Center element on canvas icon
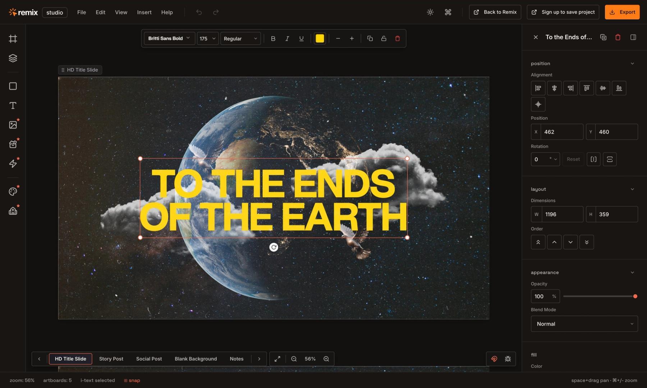The width and height of the screenshot is (647, 388). pyautogui.click(x=538, y=104)
